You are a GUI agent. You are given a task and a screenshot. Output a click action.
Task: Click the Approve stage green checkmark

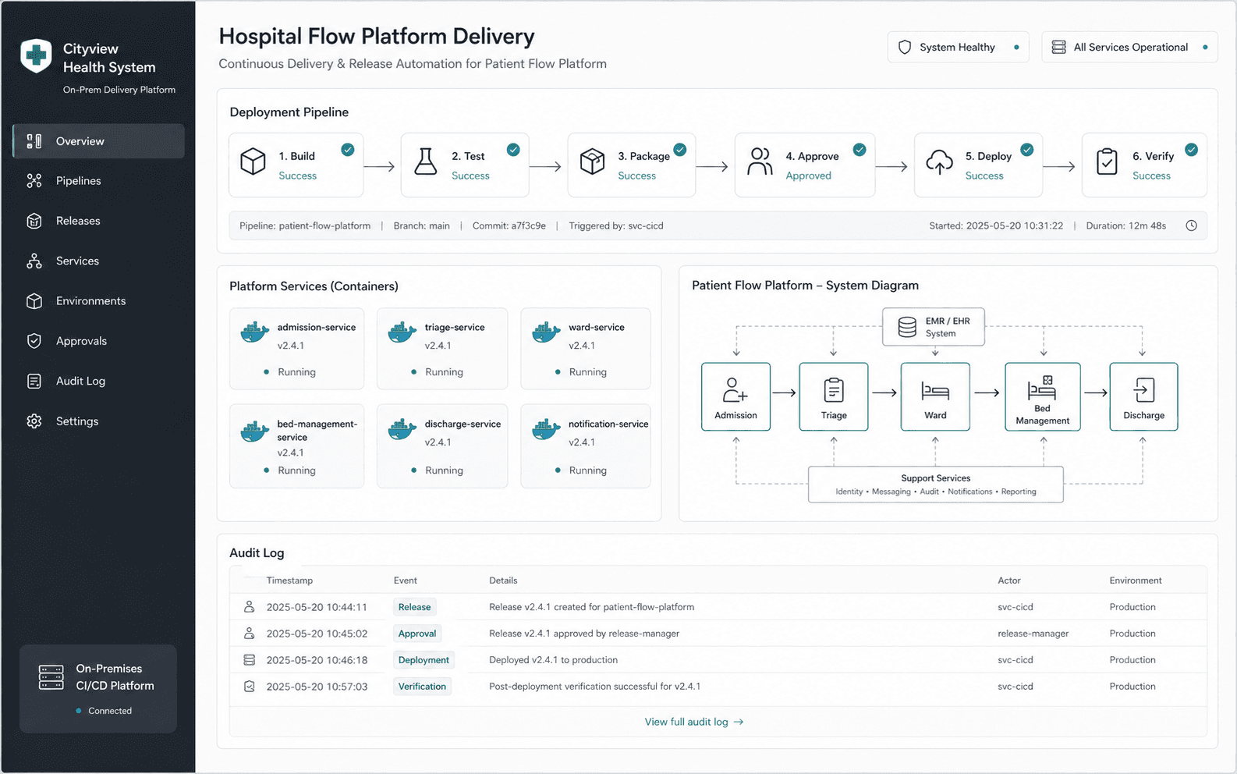pyautogui.click(x=859, y=150)
